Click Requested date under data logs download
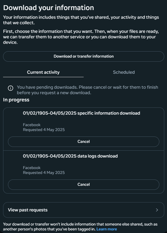The image size is (167, 233). click(x=44, y=172)
